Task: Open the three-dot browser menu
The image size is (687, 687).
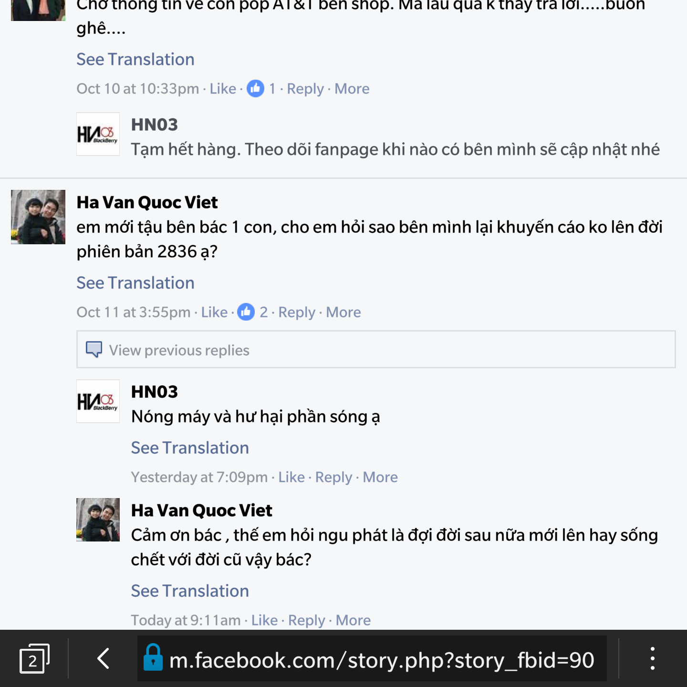Action: [x=652, y=659]
